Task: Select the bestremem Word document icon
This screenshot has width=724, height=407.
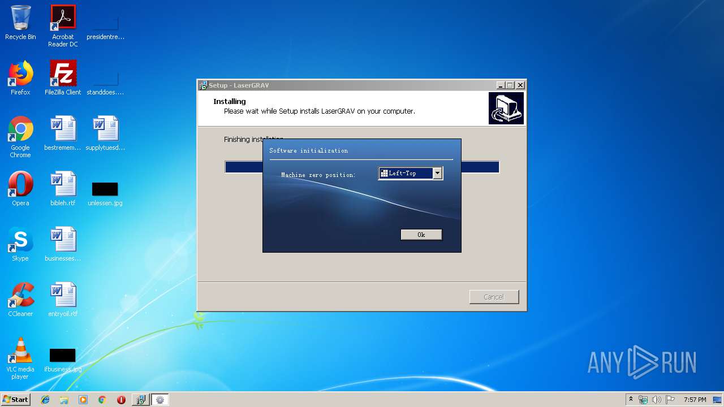Action: [x=63, y=133]
